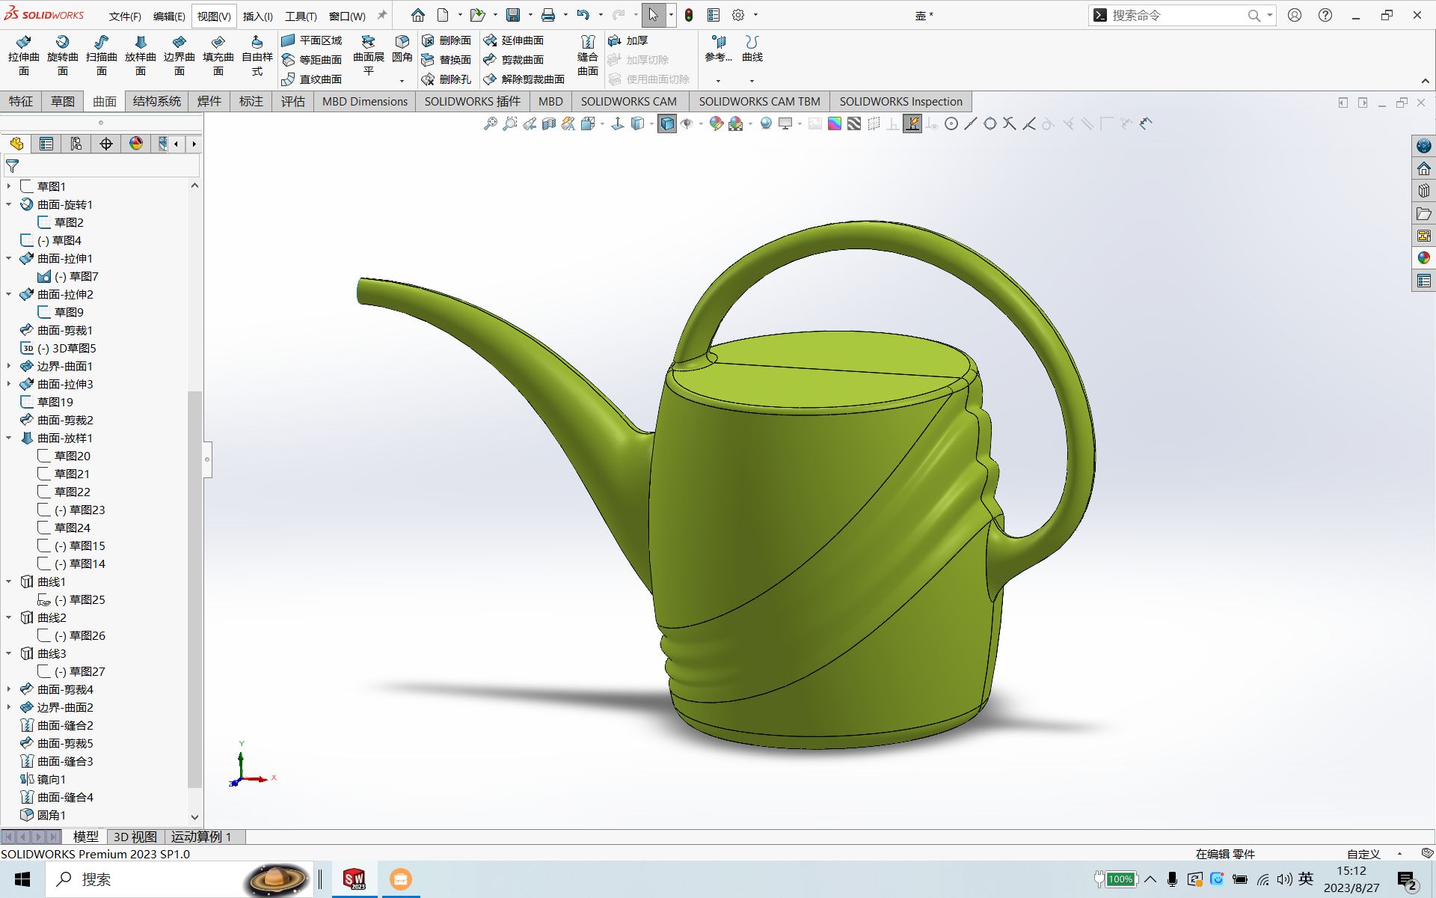1436x898 pixels.
Task: Open the Windows Start menu
Action: 22,879
